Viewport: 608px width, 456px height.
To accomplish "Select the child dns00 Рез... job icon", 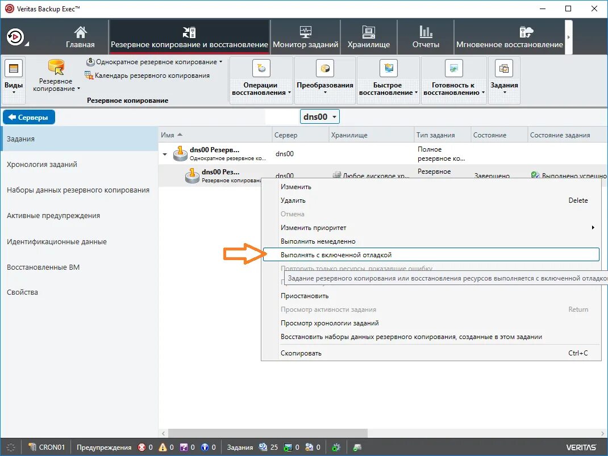I will [x=192, y=175].
